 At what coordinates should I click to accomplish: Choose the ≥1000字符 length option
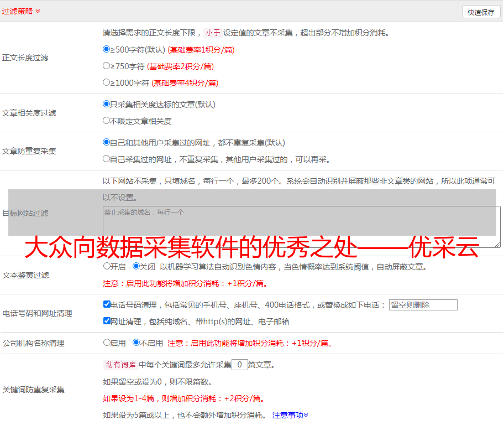click(x=107, y=82)
